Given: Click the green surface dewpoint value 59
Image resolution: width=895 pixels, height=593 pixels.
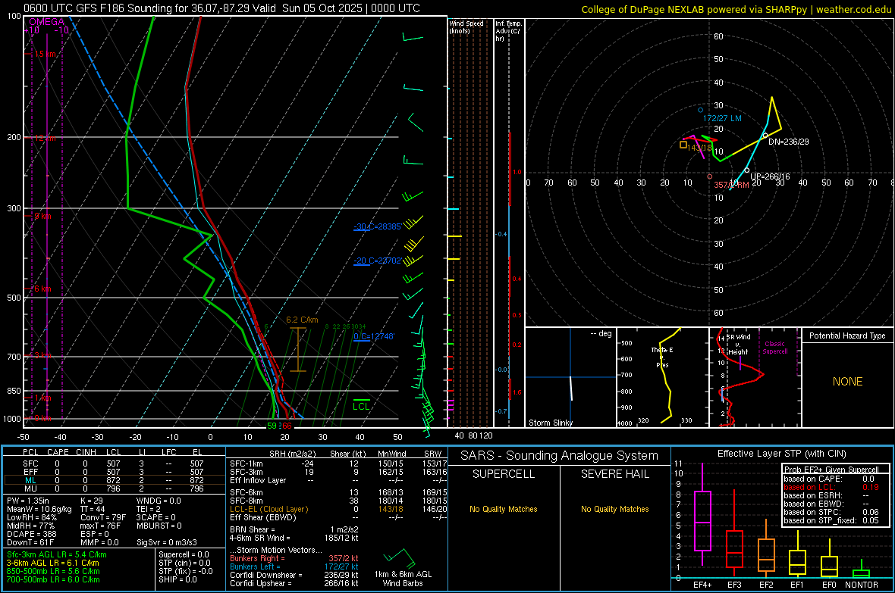Looking at the screenshot, I should click(272, 426).
